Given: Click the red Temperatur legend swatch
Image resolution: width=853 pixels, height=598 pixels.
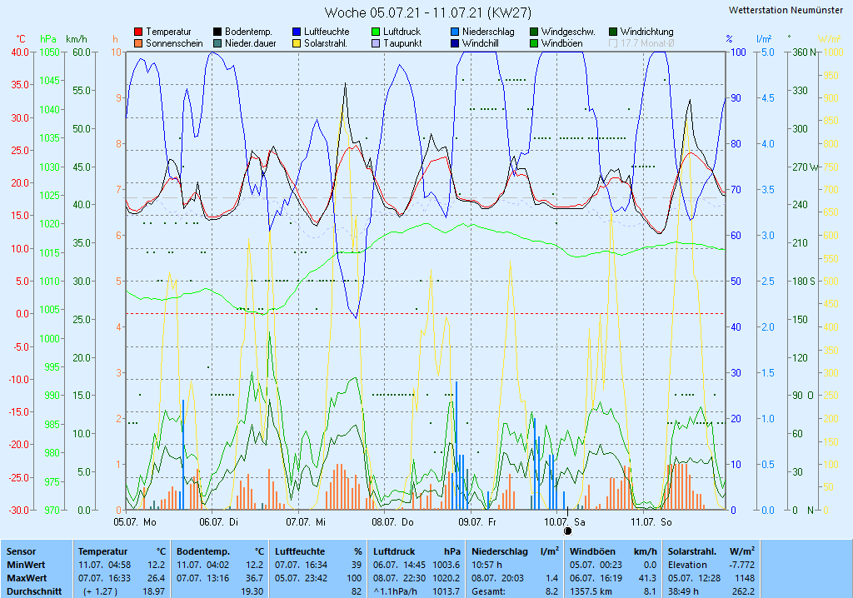Looking at the screenshot, I should tap(138, 32).
